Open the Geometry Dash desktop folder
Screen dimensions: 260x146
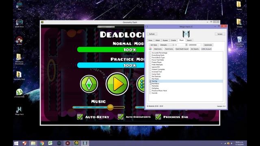(19, 76)
